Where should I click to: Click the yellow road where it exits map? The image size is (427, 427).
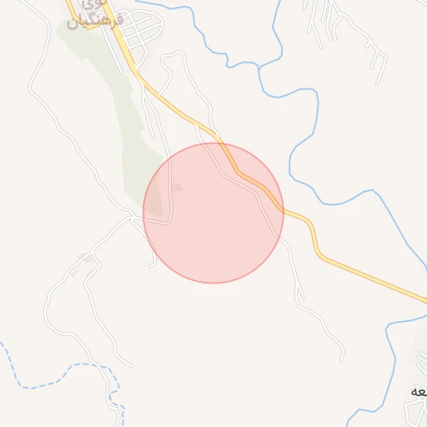point(423,299)
